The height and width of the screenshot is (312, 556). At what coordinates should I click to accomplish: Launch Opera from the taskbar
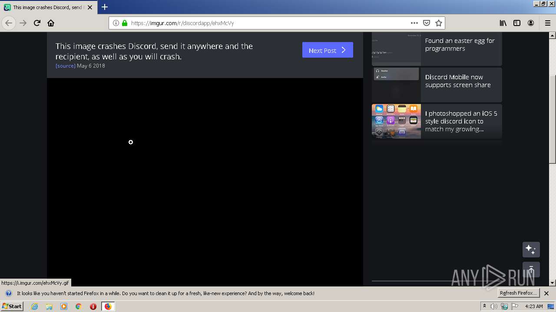(x=93, y=306)
